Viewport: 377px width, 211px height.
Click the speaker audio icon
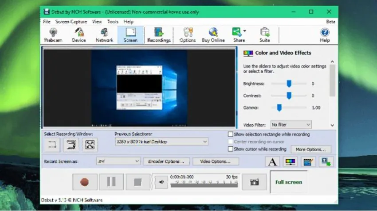161,182
